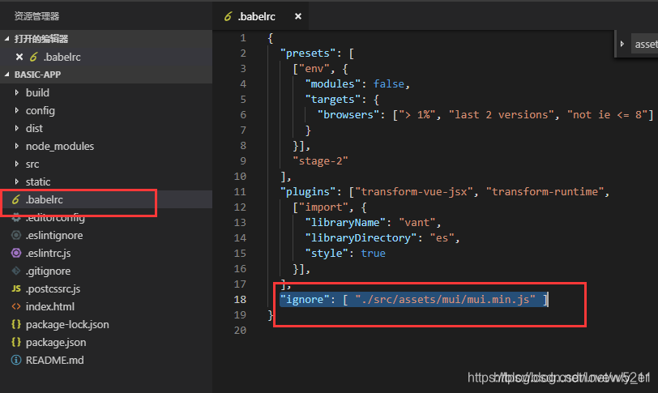Screen dimensions: 658x393
Task: Select .babelrc file in project tree
Action: [106, 199]
